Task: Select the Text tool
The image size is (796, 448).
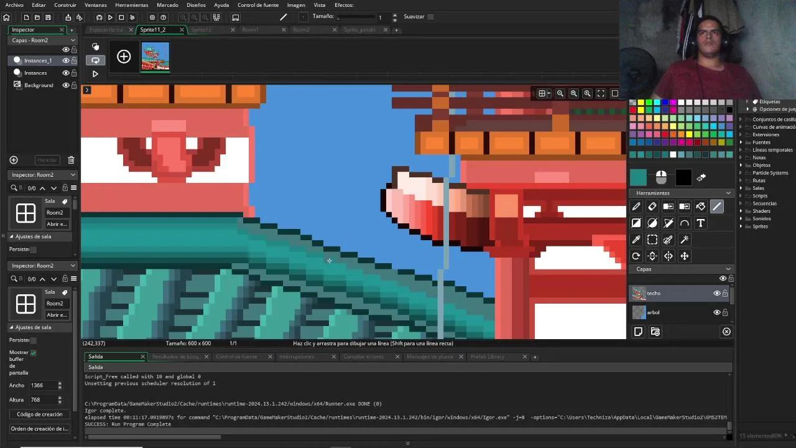Action: (x=701, y=223)
